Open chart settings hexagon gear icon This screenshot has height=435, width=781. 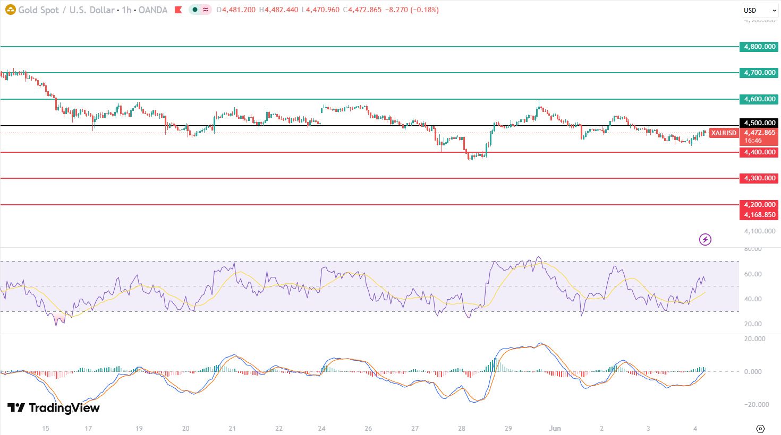[x=760, y=429]
